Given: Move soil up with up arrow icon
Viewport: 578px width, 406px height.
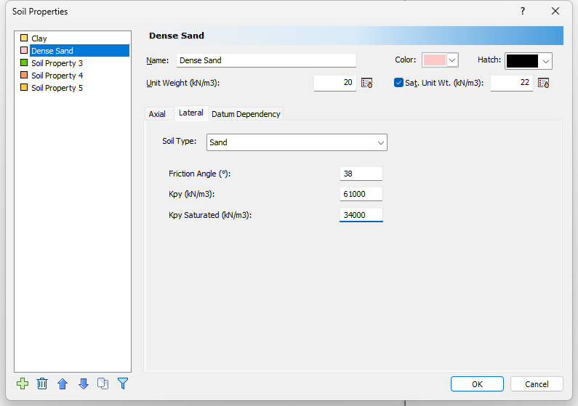Looking at the screenshot, I should click(63, 383).
